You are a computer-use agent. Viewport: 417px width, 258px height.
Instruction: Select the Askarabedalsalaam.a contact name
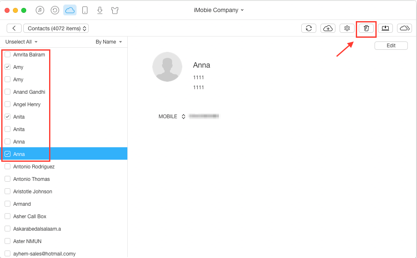click(x=37, y=229)
